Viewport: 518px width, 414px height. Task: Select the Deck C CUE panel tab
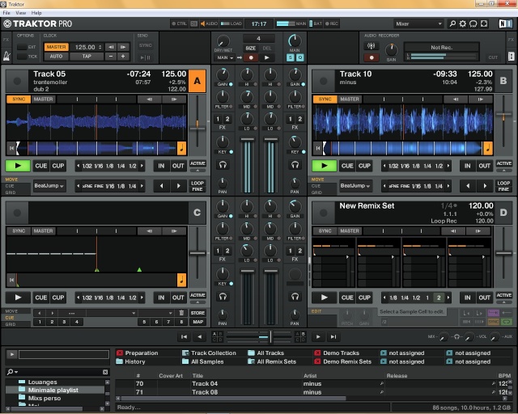(x=10, y=318)
